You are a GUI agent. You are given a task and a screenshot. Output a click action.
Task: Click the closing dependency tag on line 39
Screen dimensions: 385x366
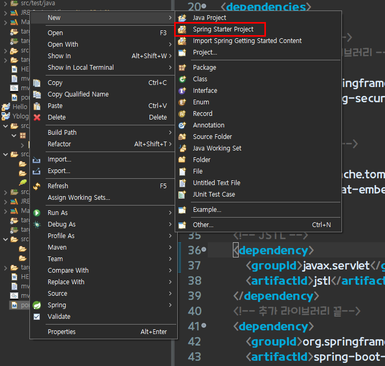[276, 296]
